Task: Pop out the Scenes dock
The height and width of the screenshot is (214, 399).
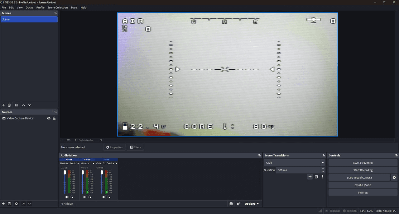Action: [x=55, y=13]
